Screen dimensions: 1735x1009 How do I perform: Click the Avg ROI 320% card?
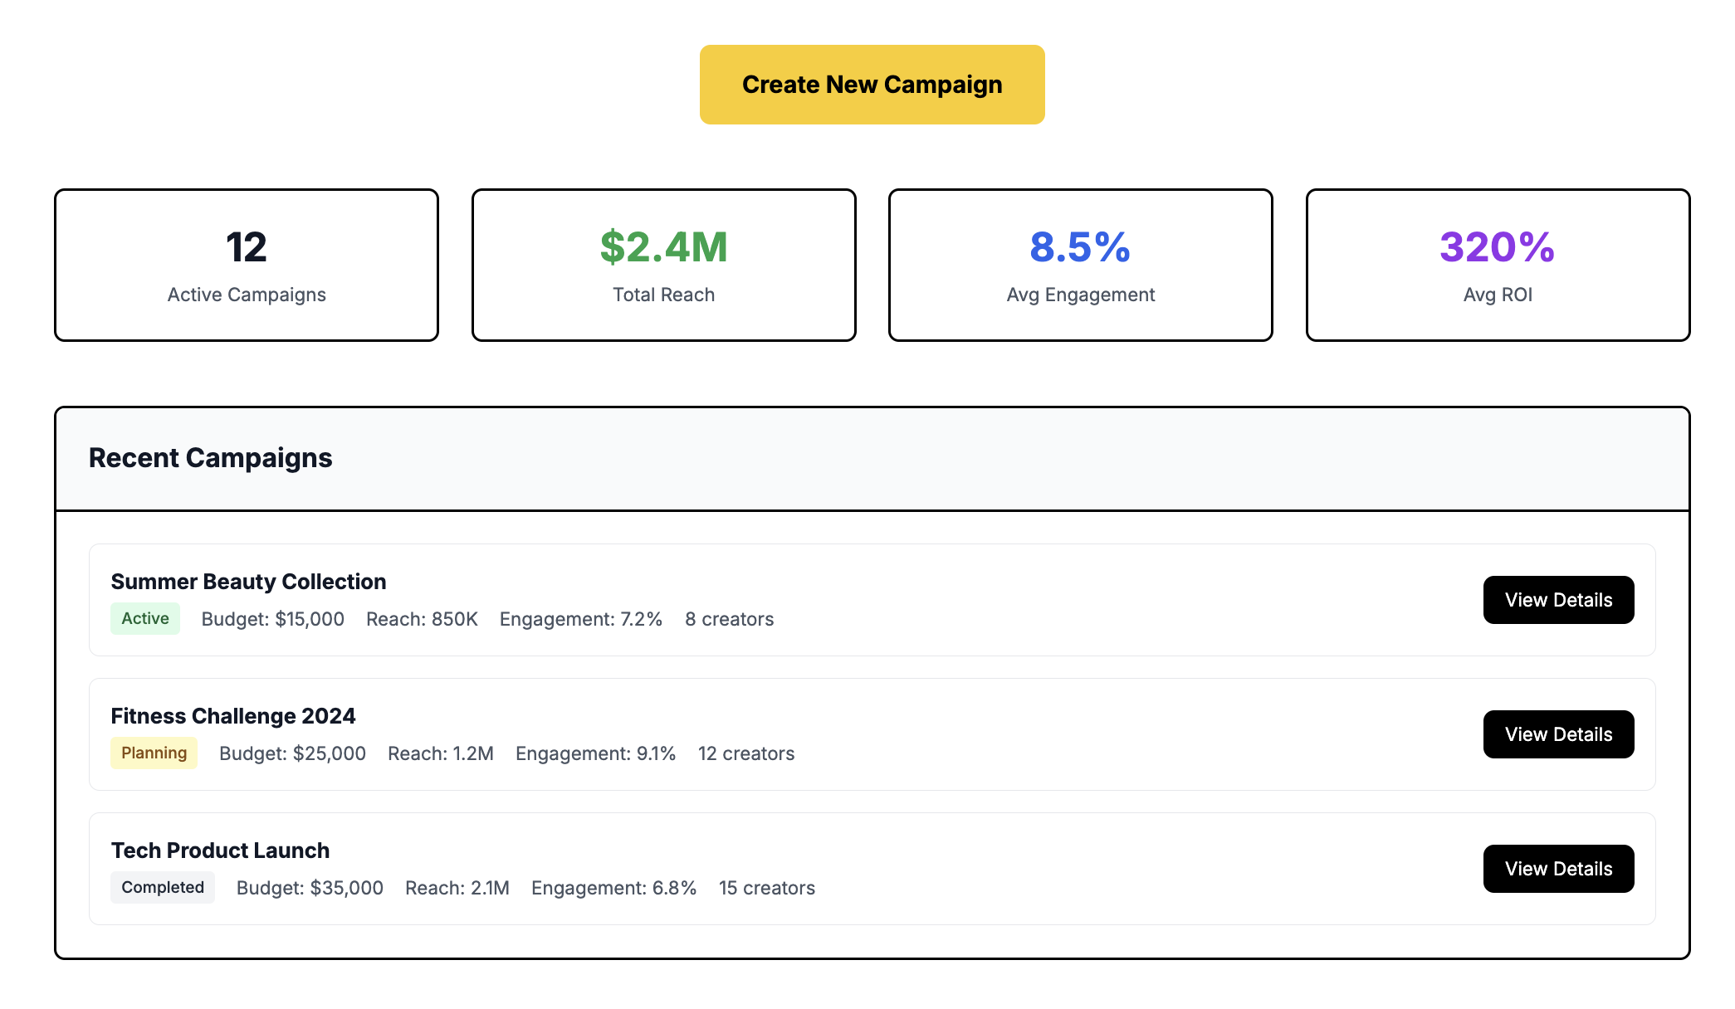pyautogui.click(x=1497, y=265)
